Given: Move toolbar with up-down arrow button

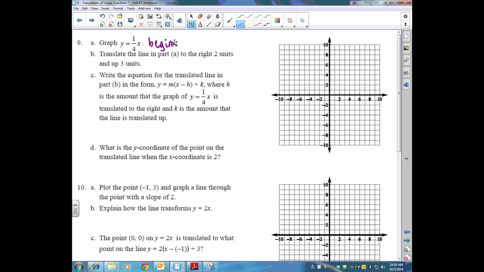Looking at the screenshot, I should (x=405, y=24).
